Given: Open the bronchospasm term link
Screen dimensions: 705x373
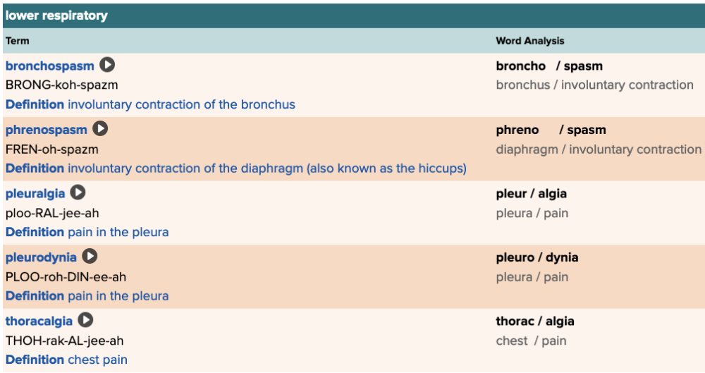Looking at the screenshot, I should 49,66.
